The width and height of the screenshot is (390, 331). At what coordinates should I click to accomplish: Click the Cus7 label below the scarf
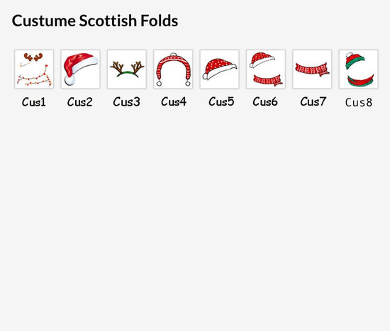pos(313,101)
